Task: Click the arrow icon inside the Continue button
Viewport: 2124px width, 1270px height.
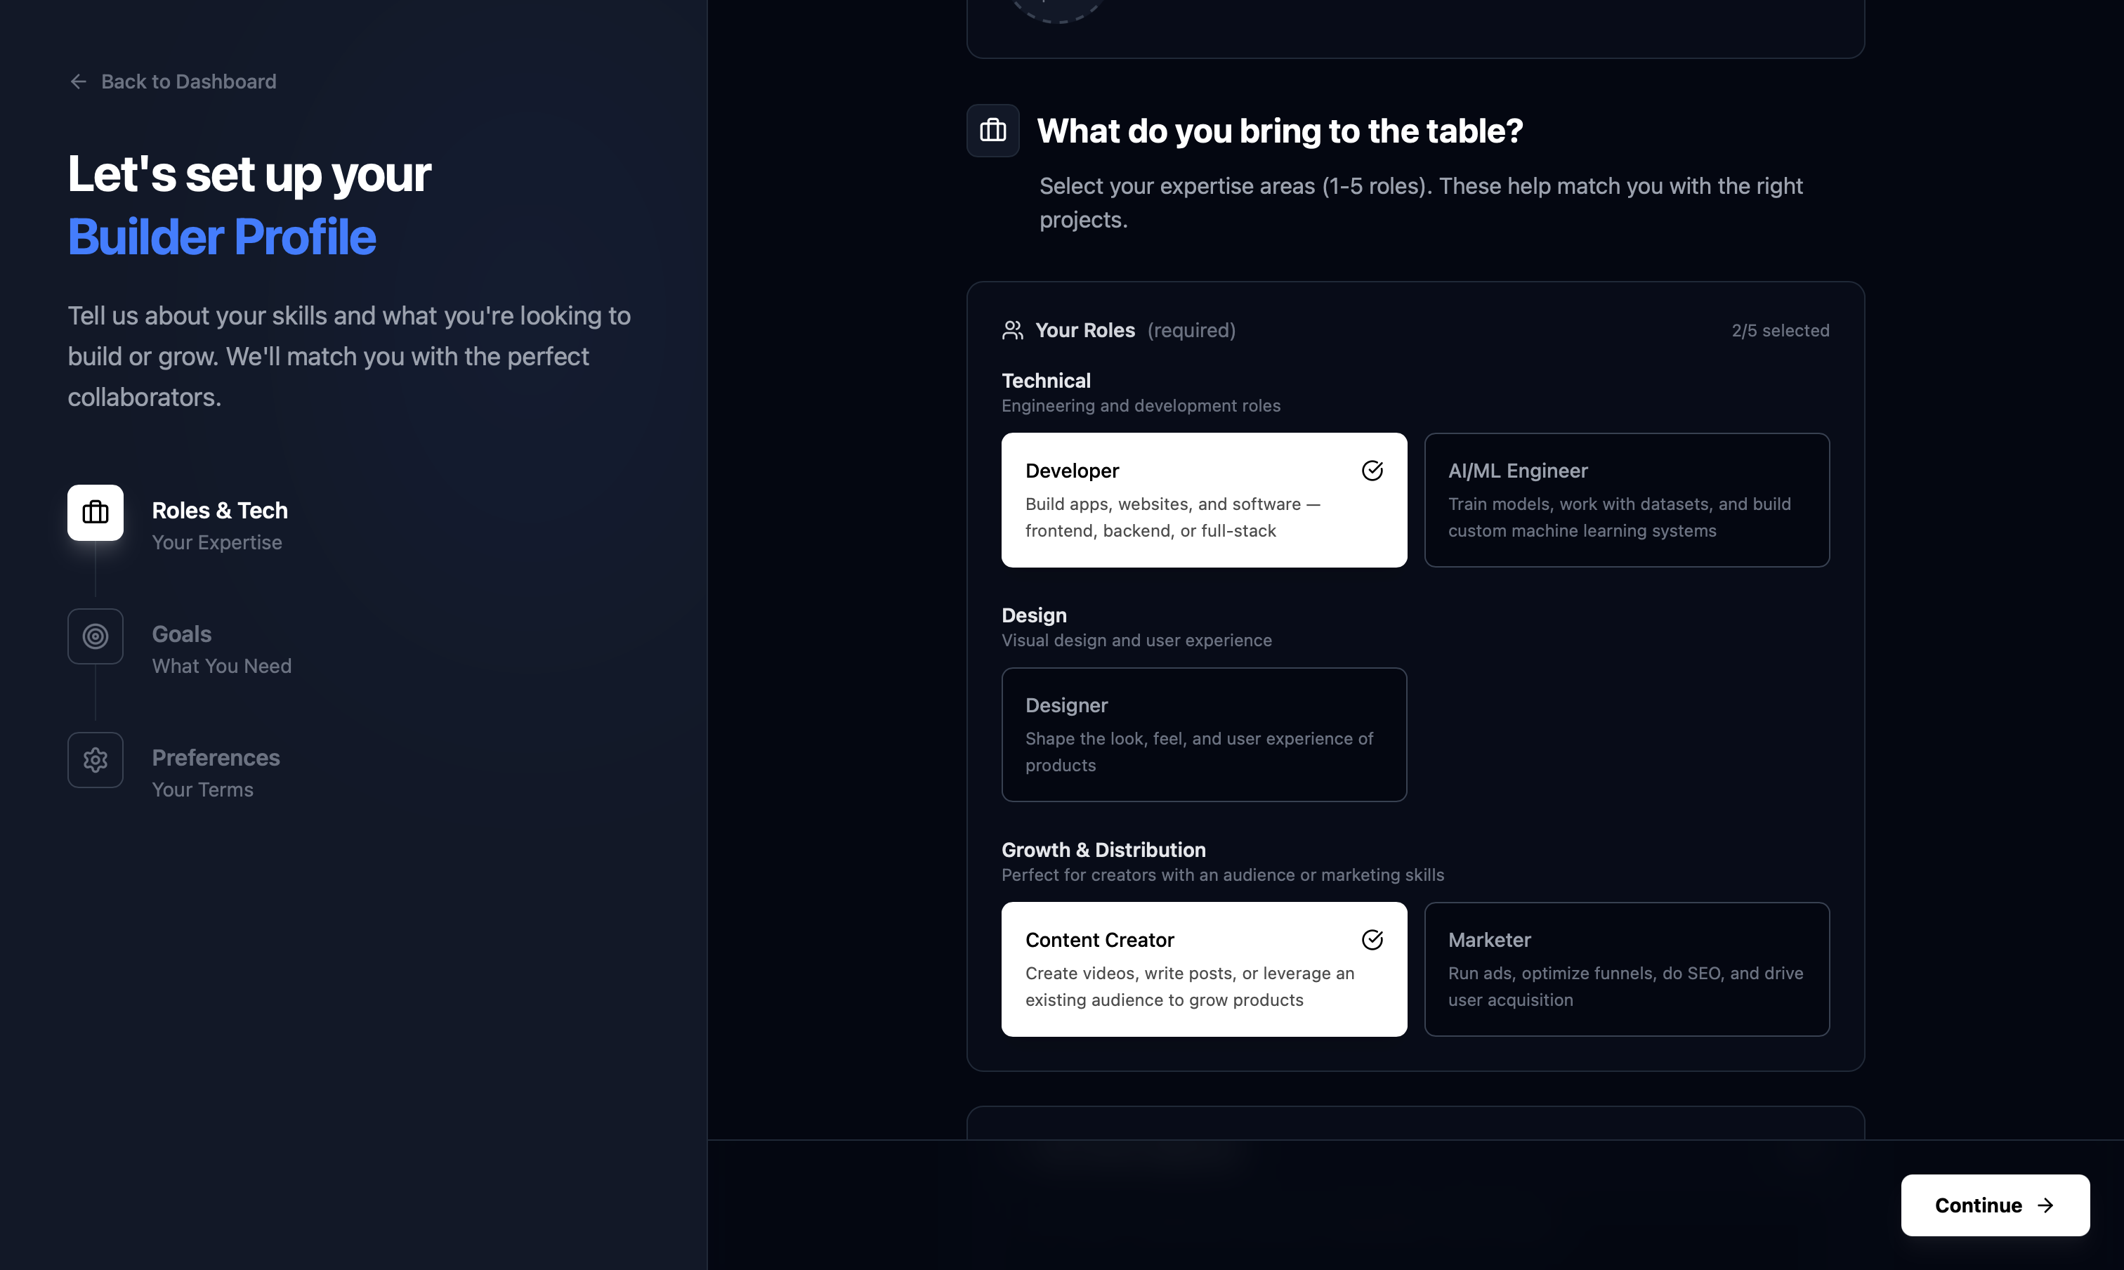Action: click(2045, 1205)
